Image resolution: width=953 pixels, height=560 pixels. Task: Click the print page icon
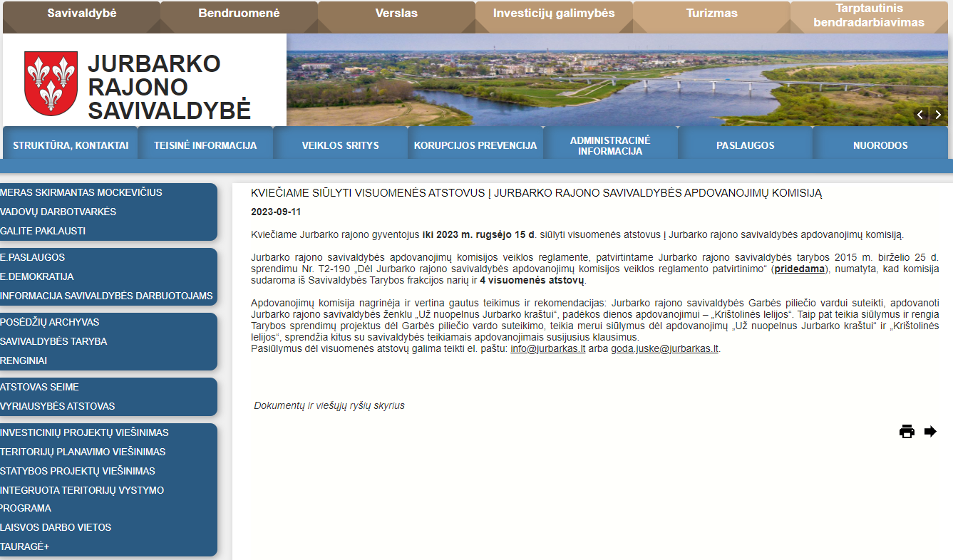tap(907, 431)
